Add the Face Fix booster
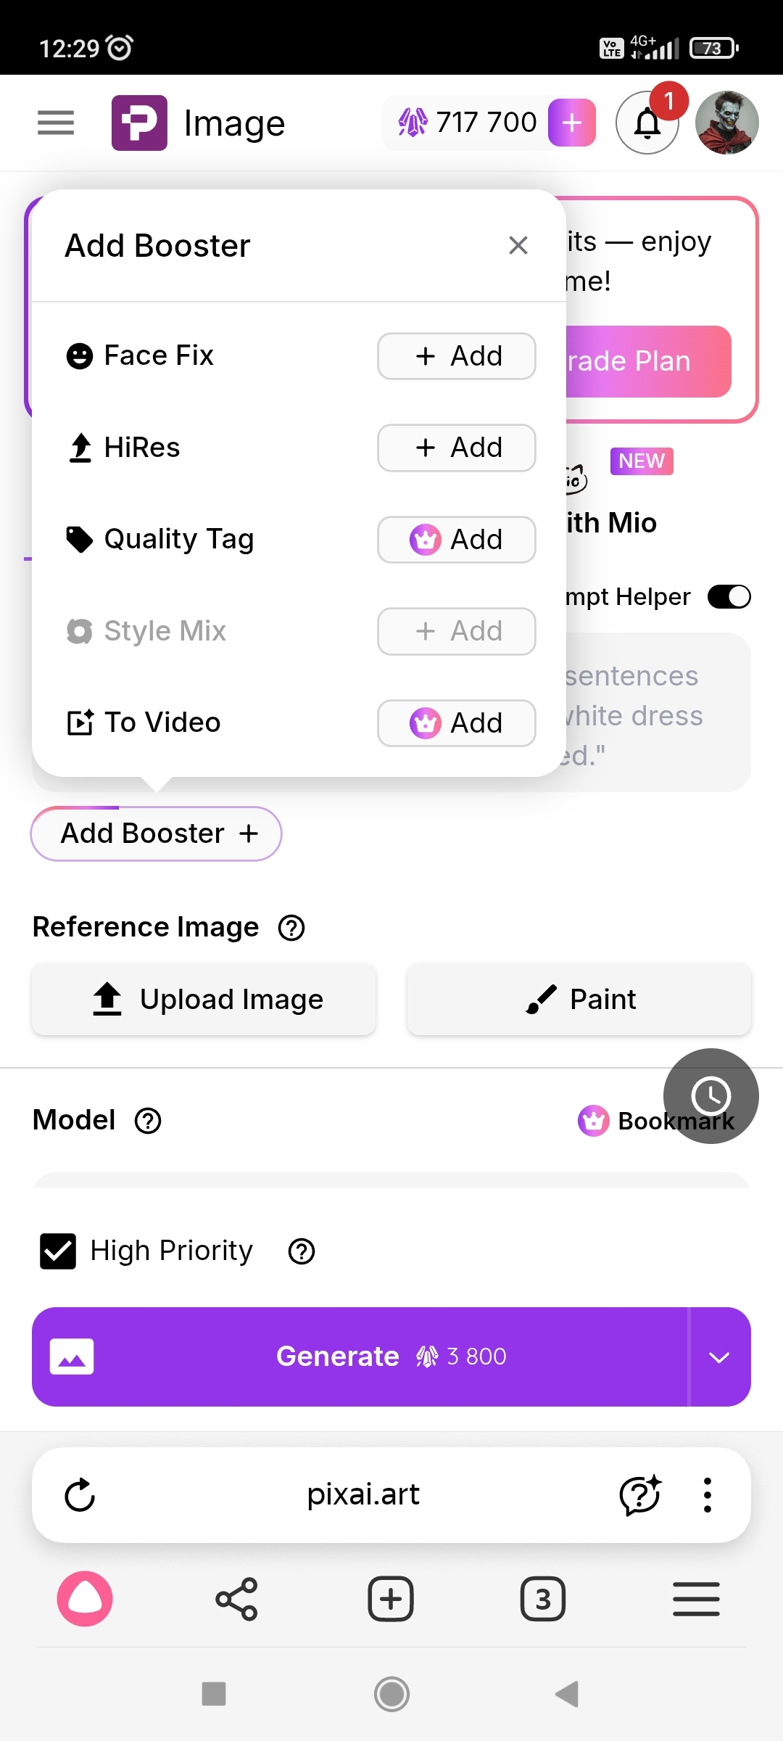The height and width of the screenshot is (1741, 783). [456, 356]
